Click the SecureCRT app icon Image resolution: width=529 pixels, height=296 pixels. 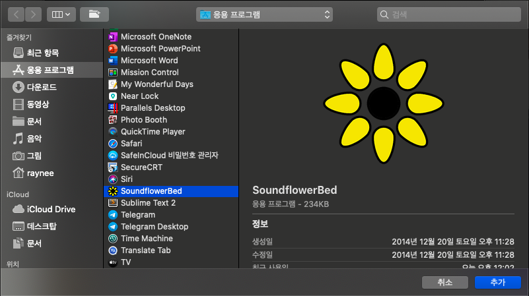(x=113, y=167)
